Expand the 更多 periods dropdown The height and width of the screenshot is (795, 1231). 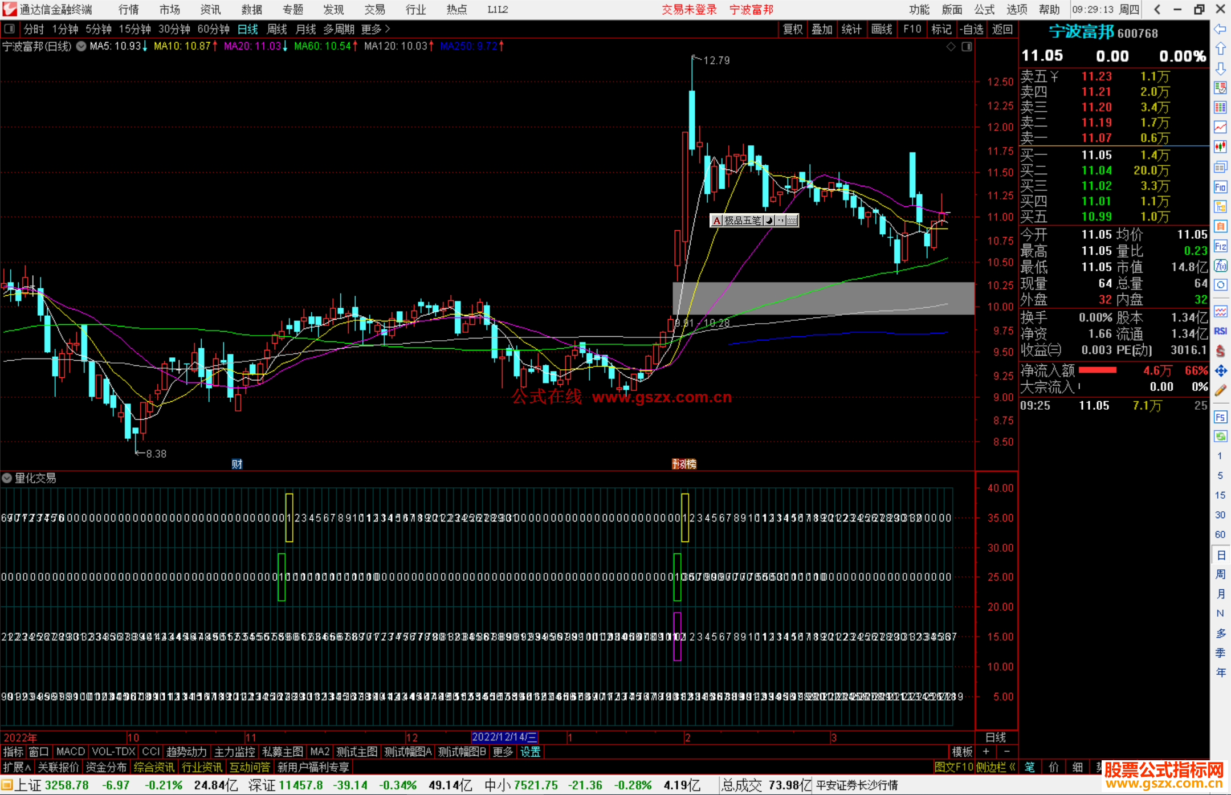click(x=376, y=29)
